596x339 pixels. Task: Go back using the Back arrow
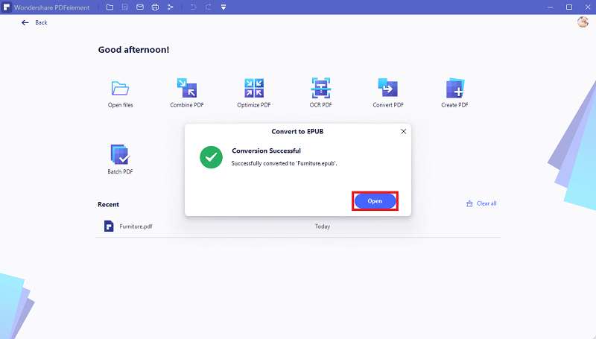tap(25, 23)
